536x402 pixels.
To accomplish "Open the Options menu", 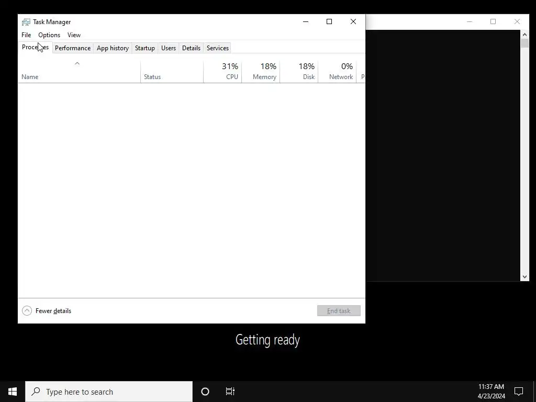I will tap(49, 35).
